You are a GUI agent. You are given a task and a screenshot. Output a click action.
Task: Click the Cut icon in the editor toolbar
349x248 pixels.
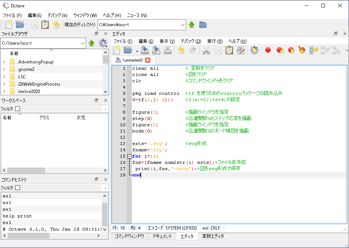[x=206, y=51]
